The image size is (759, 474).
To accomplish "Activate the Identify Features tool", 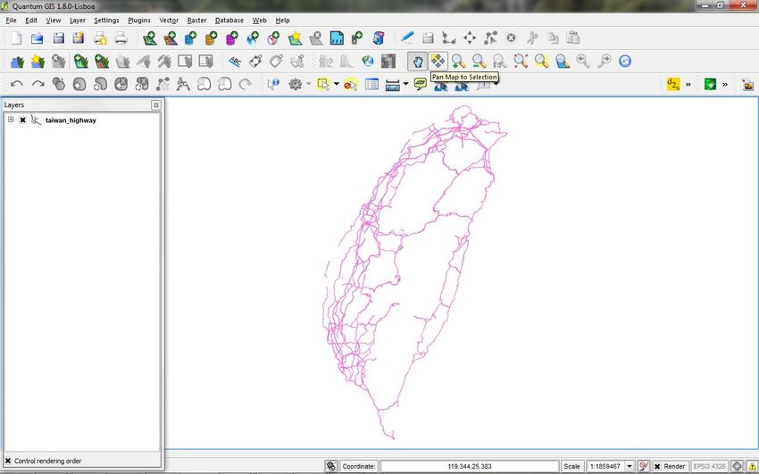I will point(274,84).
